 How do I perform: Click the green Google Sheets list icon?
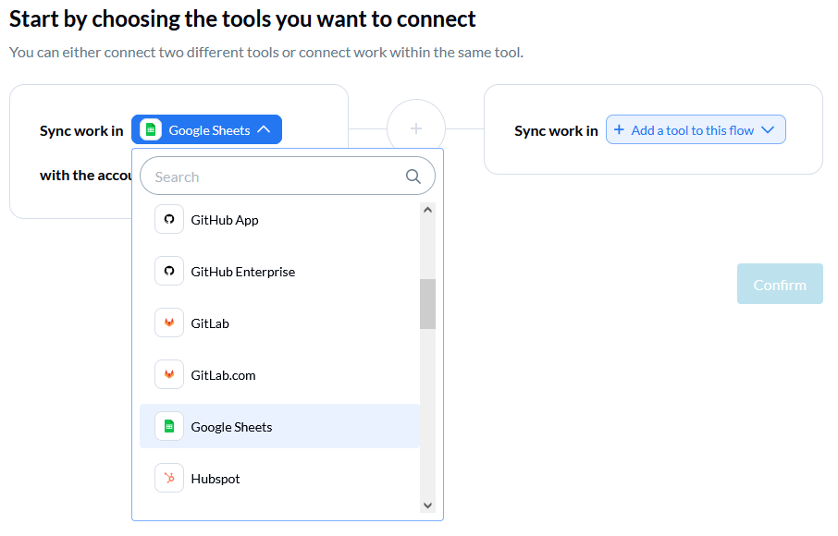(169, 427)
